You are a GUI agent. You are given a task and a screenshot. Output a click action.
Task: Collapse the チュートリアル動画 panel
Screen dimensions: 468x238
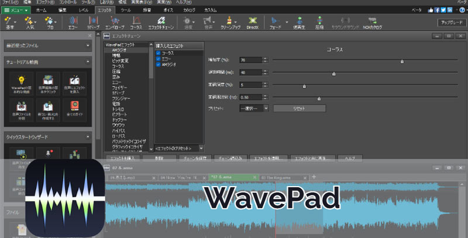click(x=88, y=62)
